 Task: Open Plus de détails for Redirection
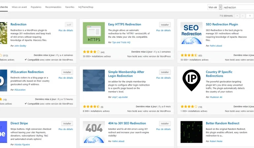click(66, 30)
